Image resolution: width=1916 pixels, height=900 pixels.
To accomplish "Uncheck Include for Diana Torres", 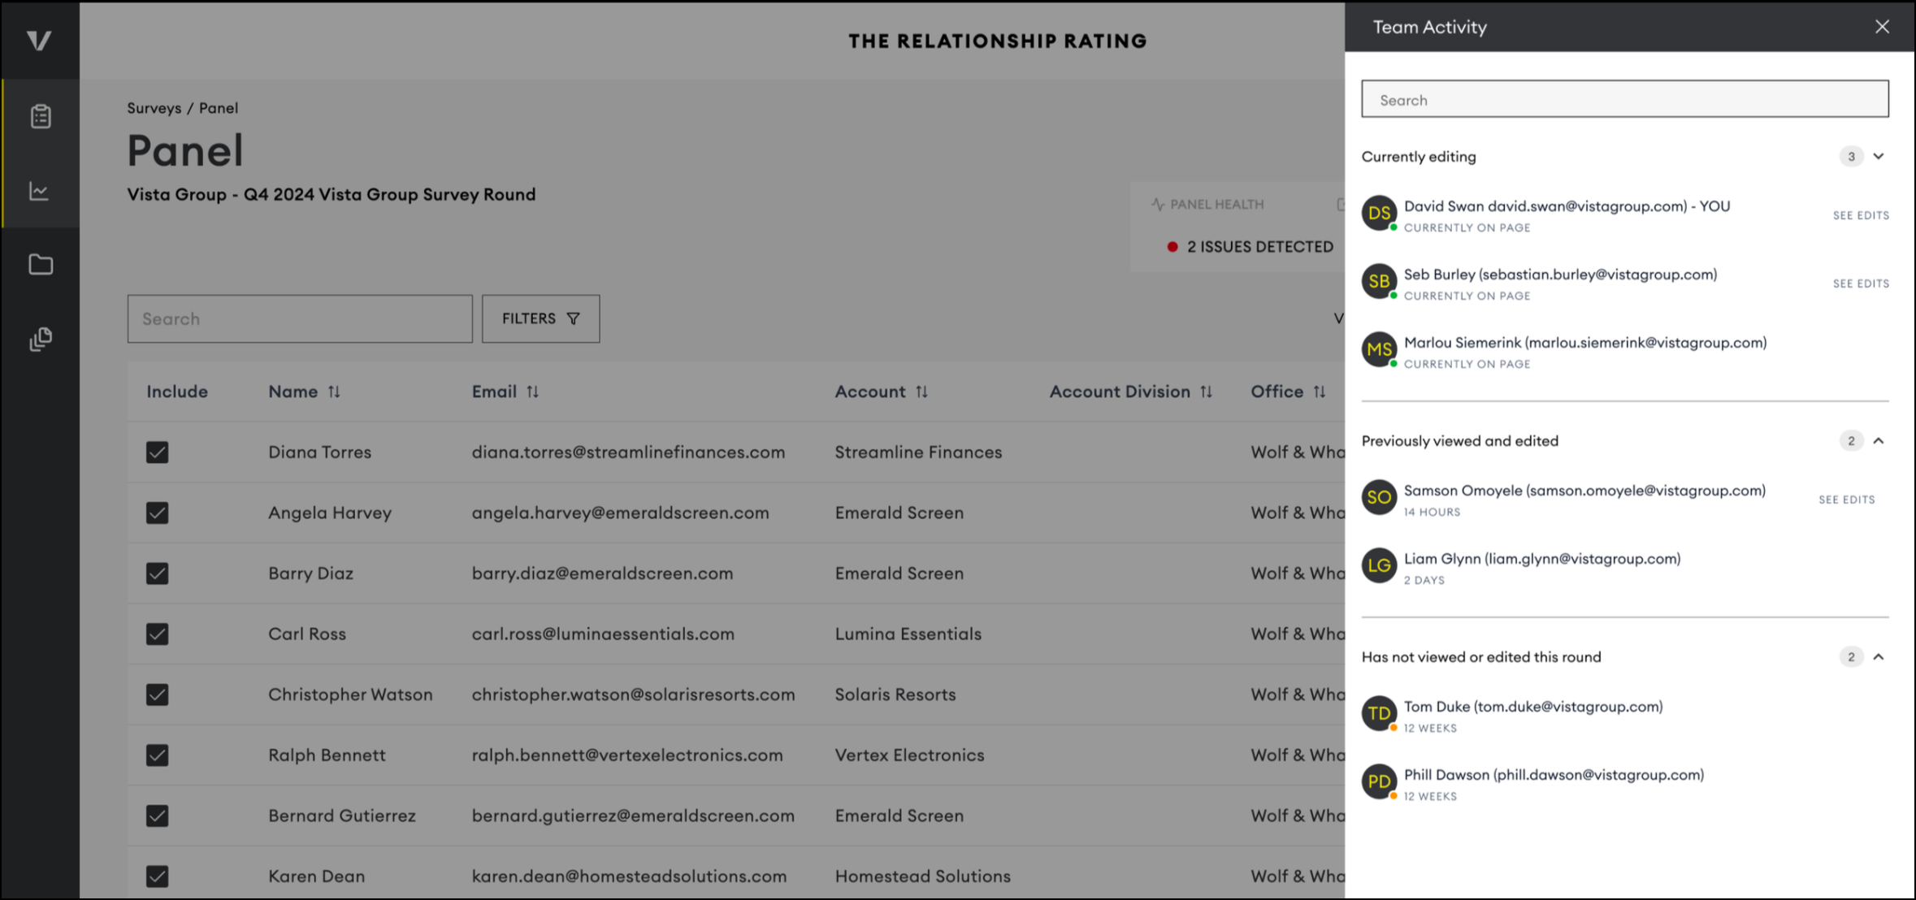I will click(158, 452).
